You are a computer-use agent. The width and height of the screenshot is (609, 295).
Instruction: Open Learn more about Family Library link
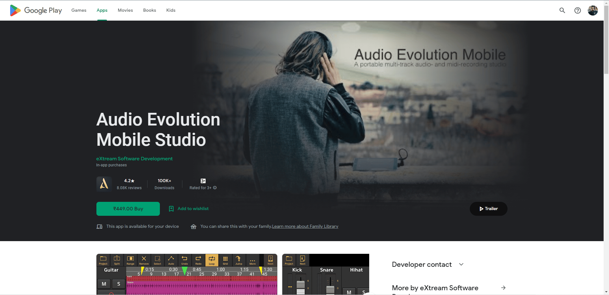click(305, 227)
